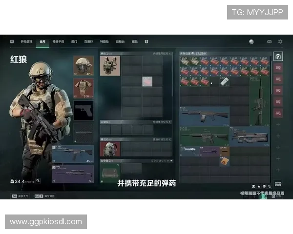Select the chest rig thumbnail under 胸挂
Image resolution: width=293 pixels, height=234 pixels.
pyautogui.click(x=110, y=66)
